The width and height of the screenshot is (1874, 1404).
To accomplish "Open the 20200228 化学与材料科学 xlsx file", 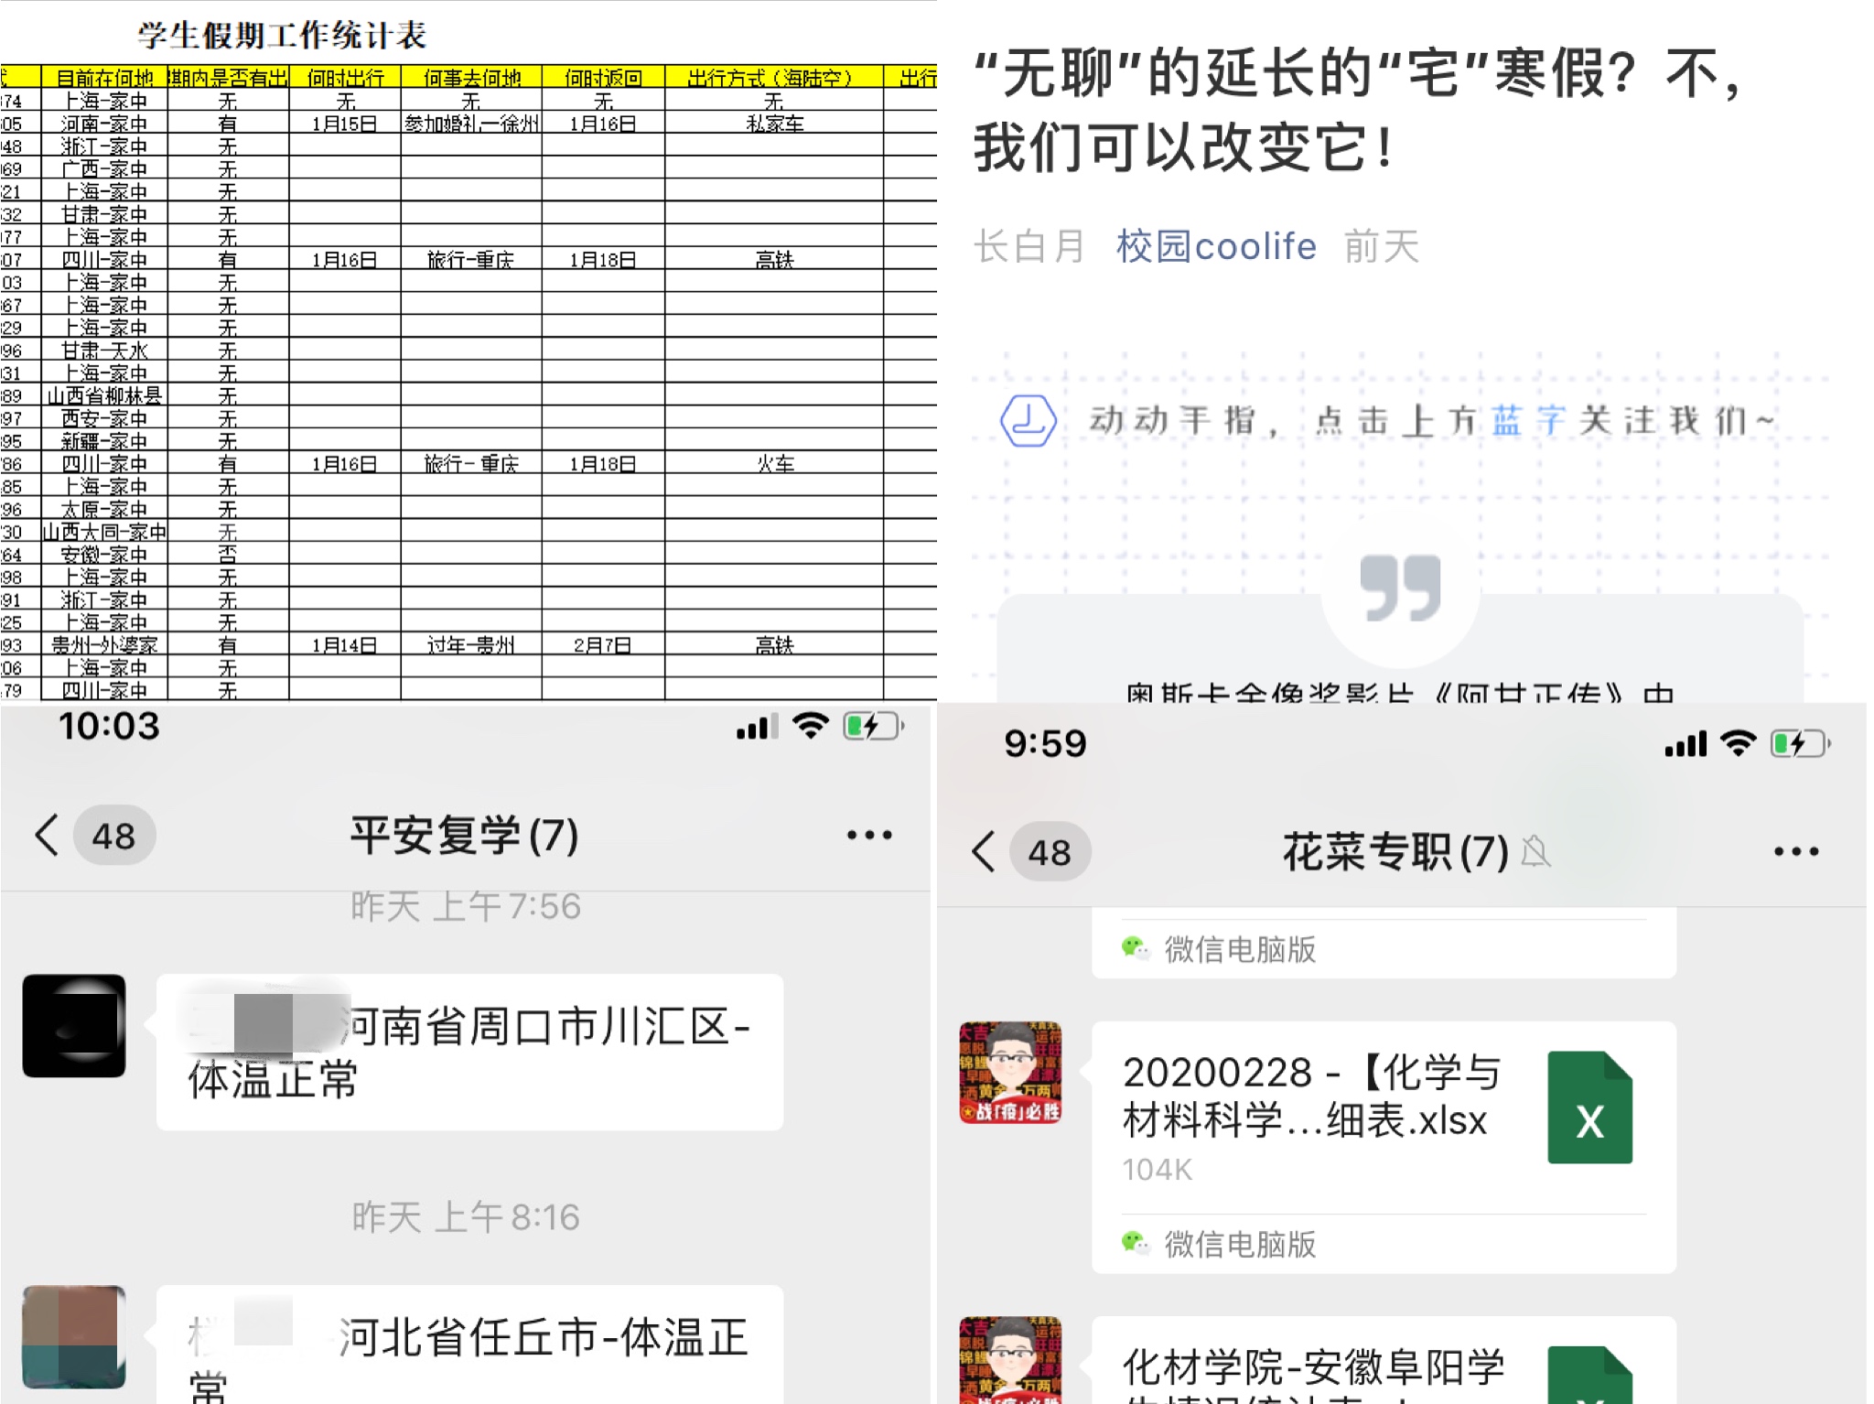I will point(1384,1148).
